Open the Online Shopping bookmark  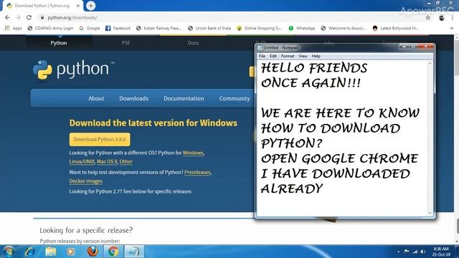[260, 28]
